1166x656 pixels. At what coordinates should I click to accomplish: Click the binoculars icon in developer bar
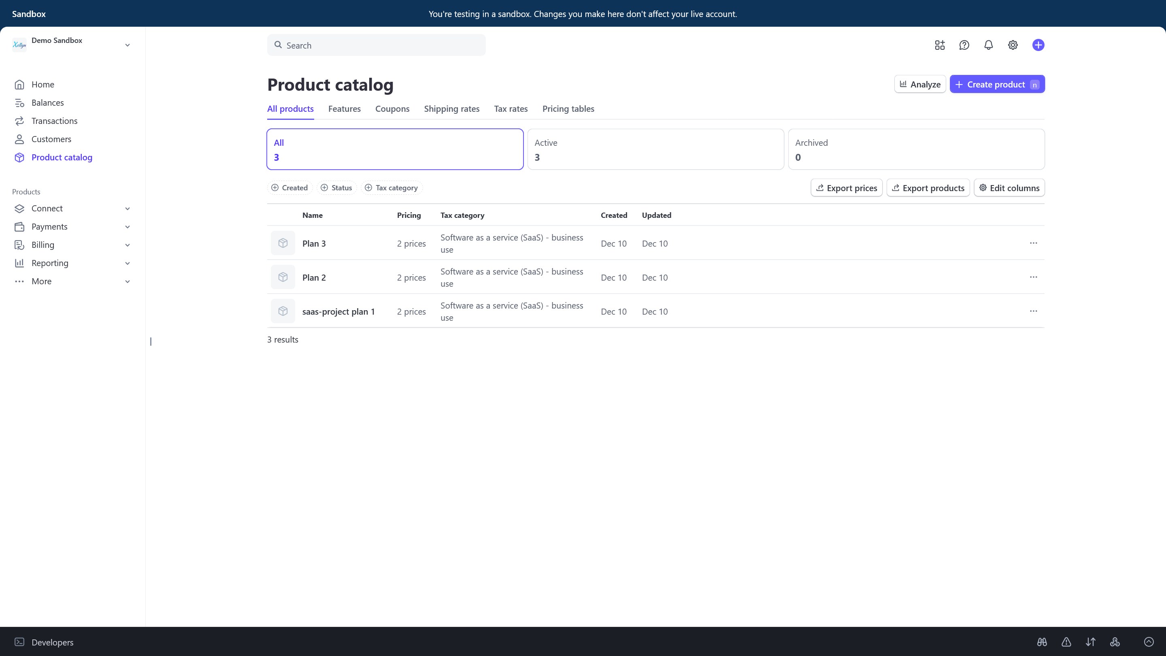pyautogui.click(x=1042, y=641)
